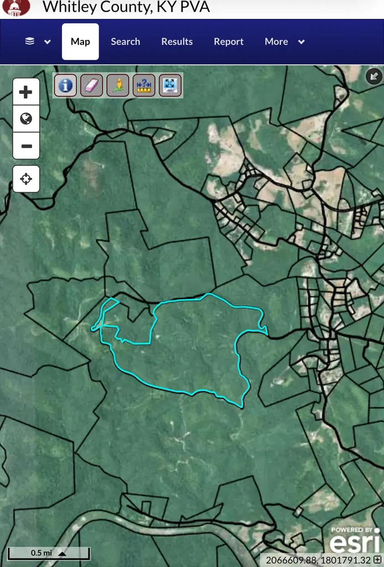
Task: Open the Results tab
Action: [177, 42]
